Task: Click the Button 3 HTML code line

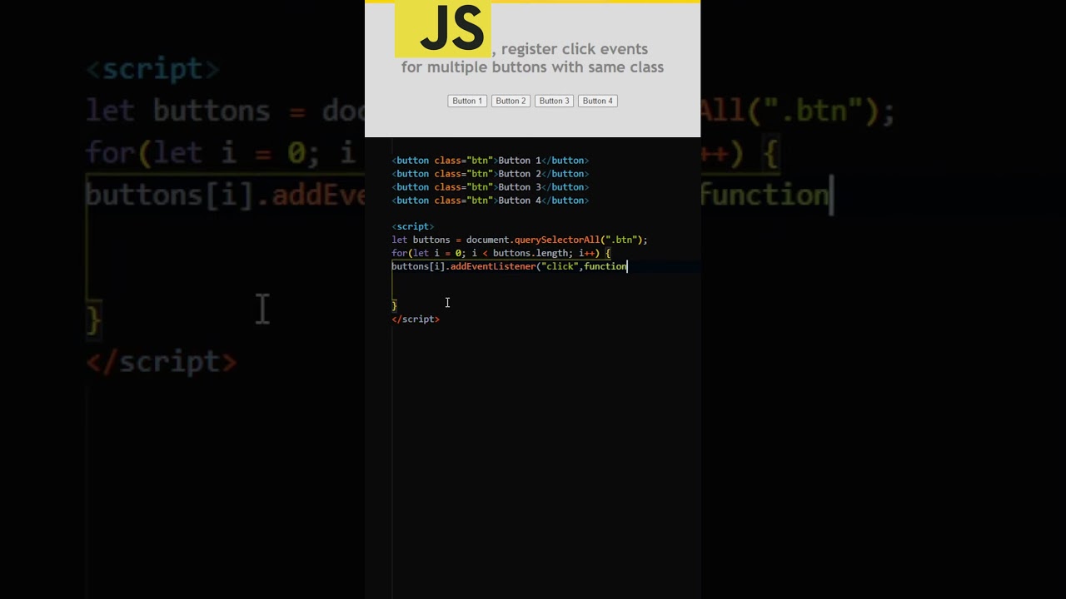Action: [x=491, y=187]
